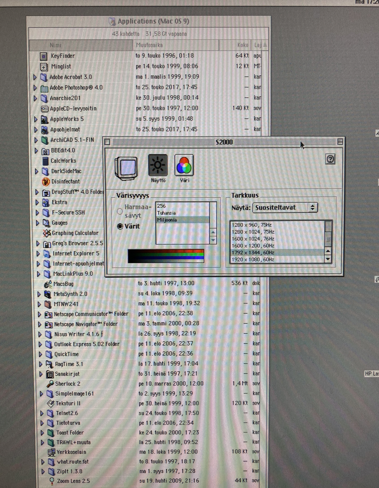
Task: Click the CalcWorks application icon
Action: point(45,161)
